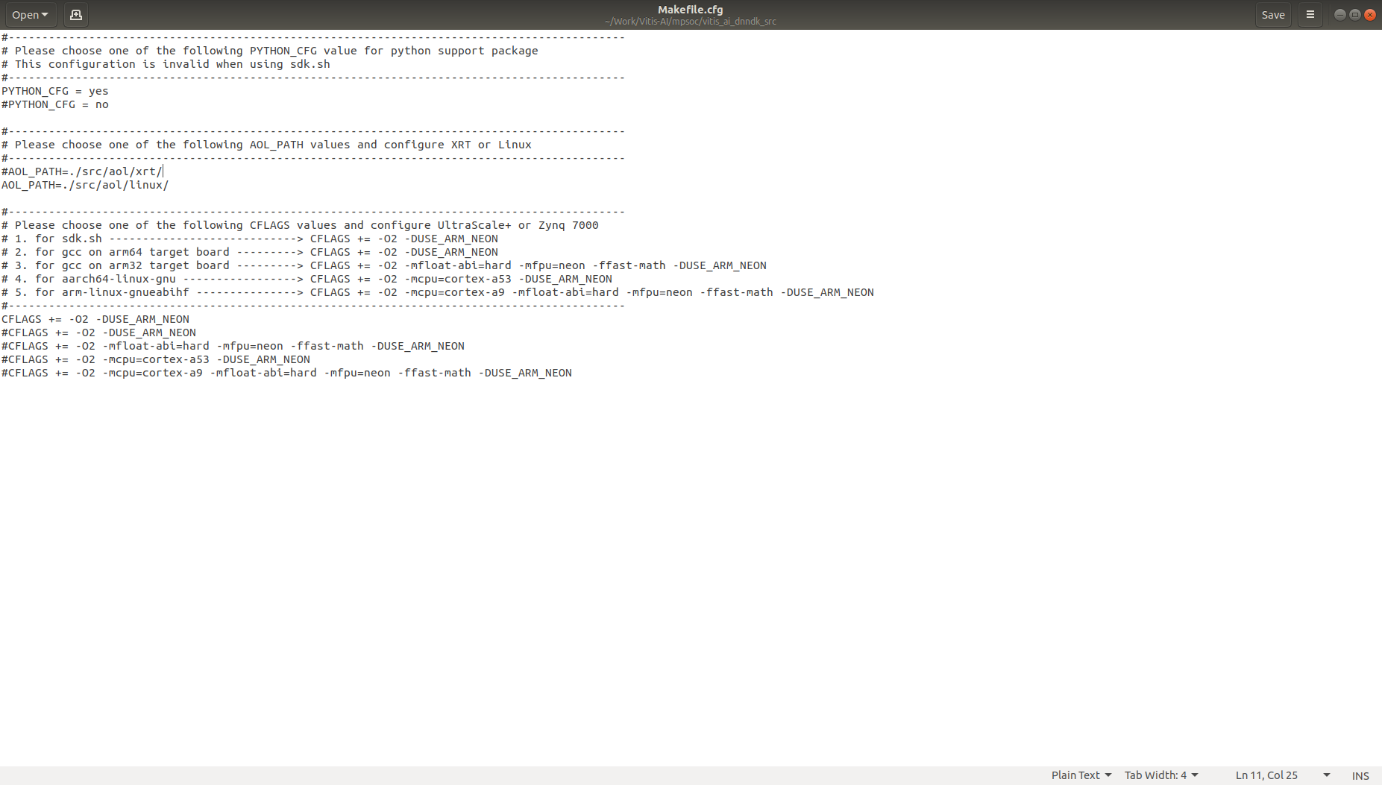
Task: Click the file path subtitle under the title
Action: click(691, 22)
